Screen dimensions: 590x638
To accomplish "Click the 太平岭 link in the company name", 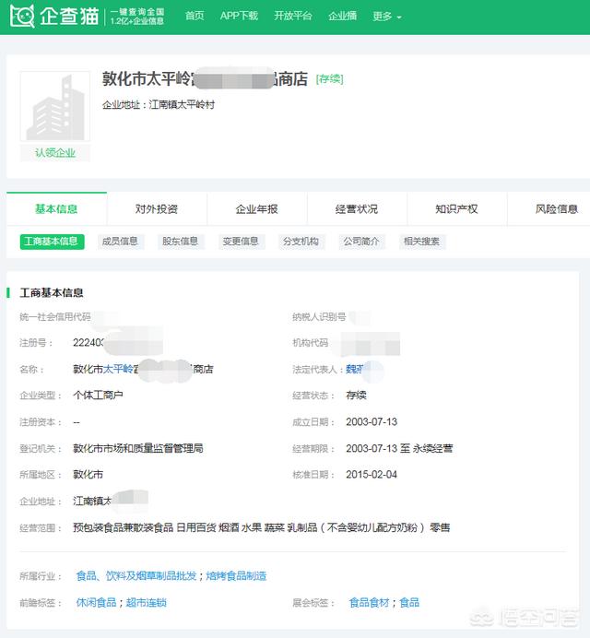I will 118,369.
